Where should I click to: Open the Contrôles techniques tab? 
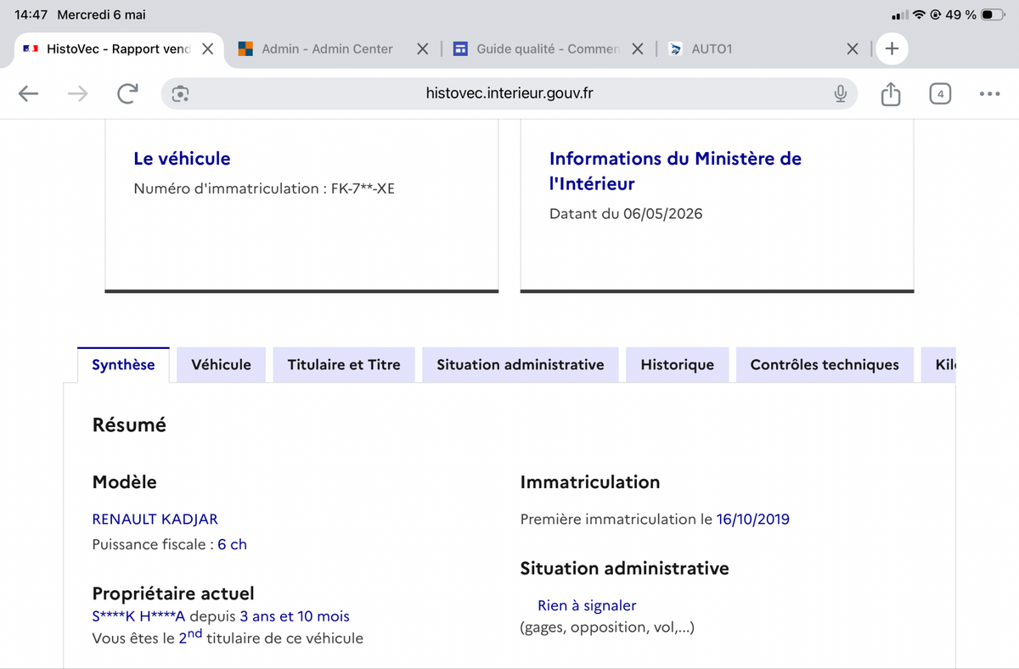(825, 365)
